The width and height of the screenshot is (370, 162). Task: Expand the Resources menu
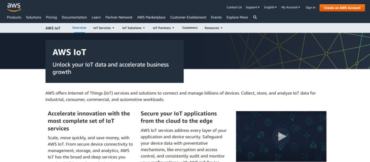[x=214, y=28]
